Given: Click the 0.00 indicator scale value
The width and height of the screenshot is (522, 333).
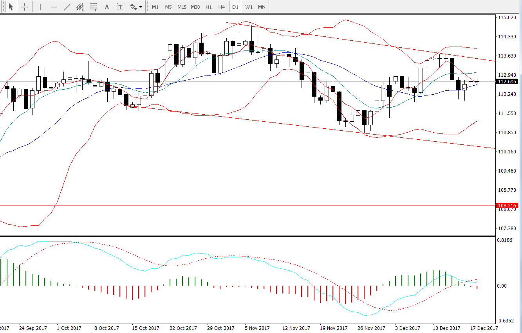Looking at the screenshot, I should pyautogui.click(x=502, y=286).
